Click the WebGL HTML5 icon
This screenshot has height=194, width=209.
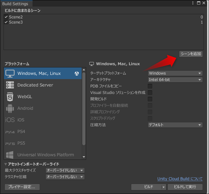click(10, 97)
